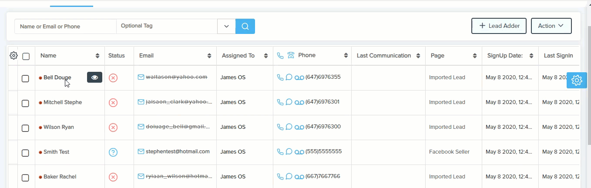Click the Name or Email or Phone field

point(65,27)
